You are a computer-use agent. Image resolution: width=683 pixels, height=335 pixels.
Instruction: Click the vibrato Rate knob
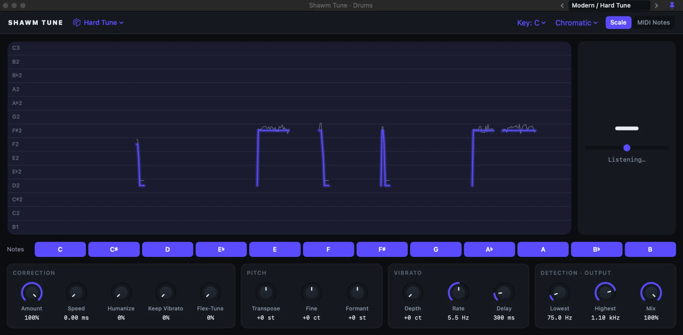pyautogui.click(x=458, y=293)
